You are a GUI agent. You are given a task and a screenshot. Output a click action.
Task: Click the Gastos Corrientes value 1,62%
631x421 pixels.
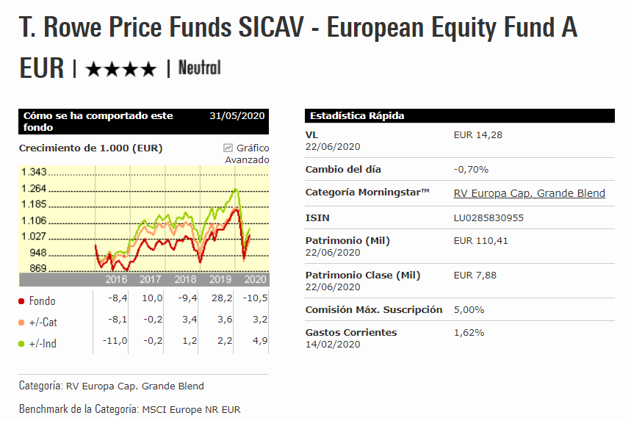click(469, 332)
